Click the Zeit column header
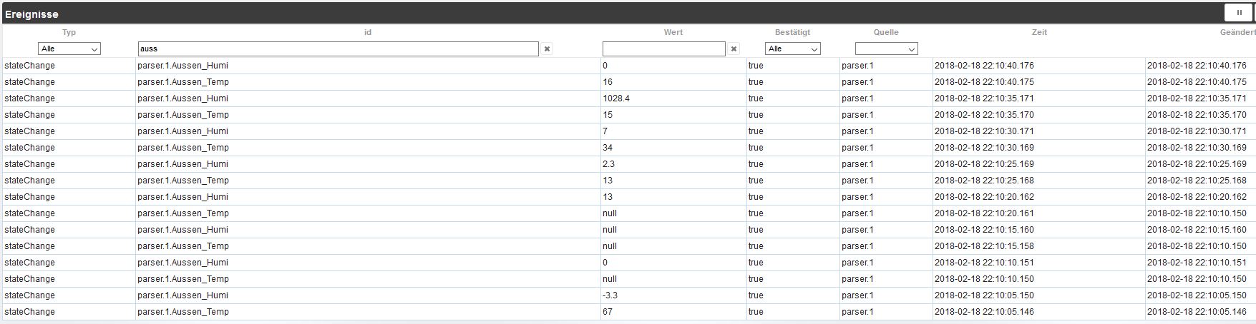The height and width of the screenshot is (324, 1256). point(1039,32)
